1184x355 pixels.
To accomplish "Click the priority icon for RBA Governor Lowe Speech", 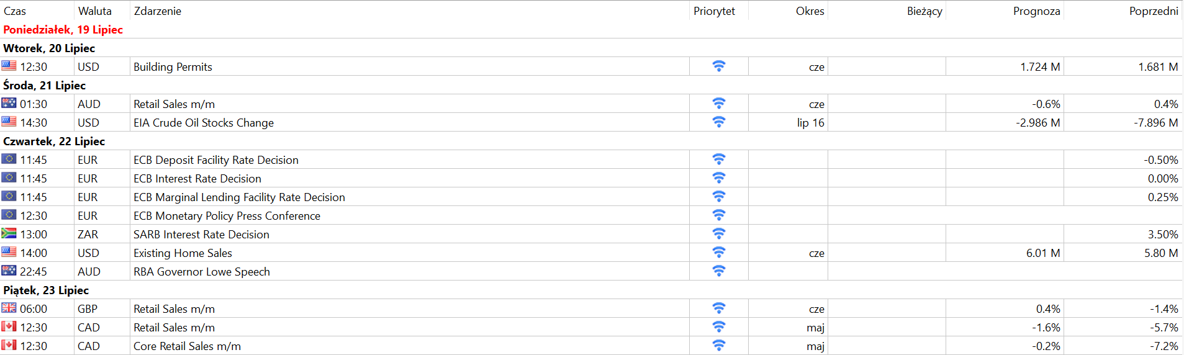I will pos(718,271).
